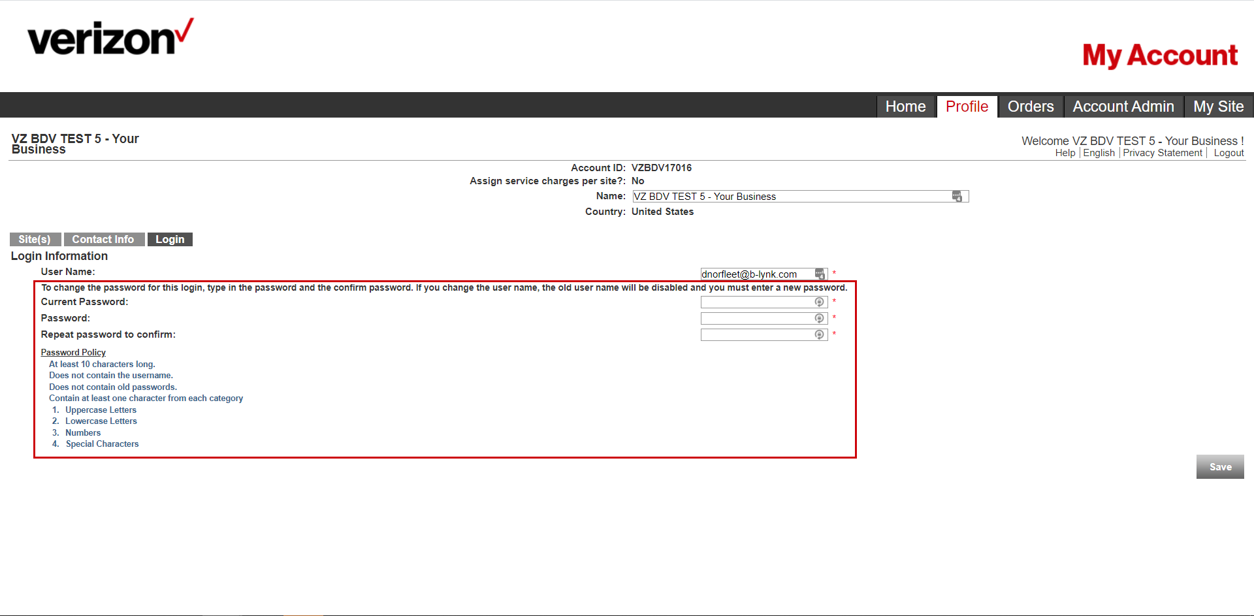
Task: Select the Login sub-tab
Action: (x=170, y=239)
